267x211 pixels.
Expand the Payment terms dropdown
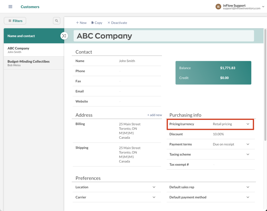[247, 144]
